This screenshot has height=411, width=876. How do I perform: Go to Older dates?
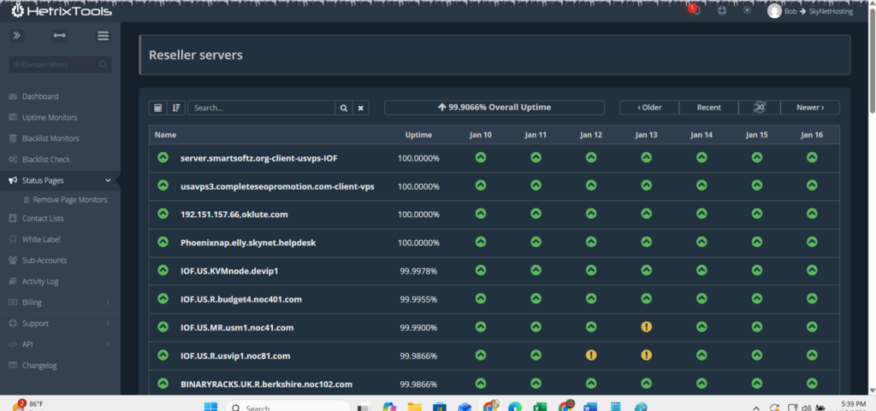pyautogui.click(x=649, y=108)
